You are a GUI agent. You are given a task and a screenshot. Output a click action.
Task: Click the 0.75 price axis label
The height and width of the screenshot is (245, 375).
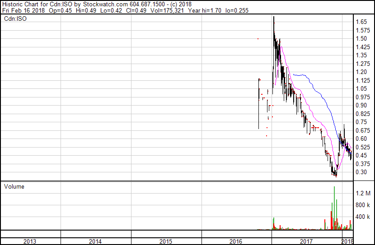(x=361, y=122)
